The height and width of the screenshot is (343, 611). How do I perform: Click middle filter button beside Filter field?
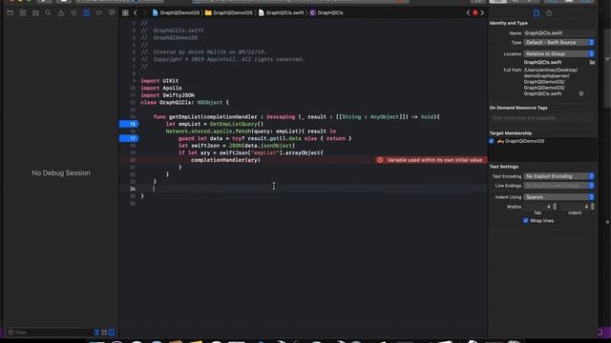click(x=104, y=333)
